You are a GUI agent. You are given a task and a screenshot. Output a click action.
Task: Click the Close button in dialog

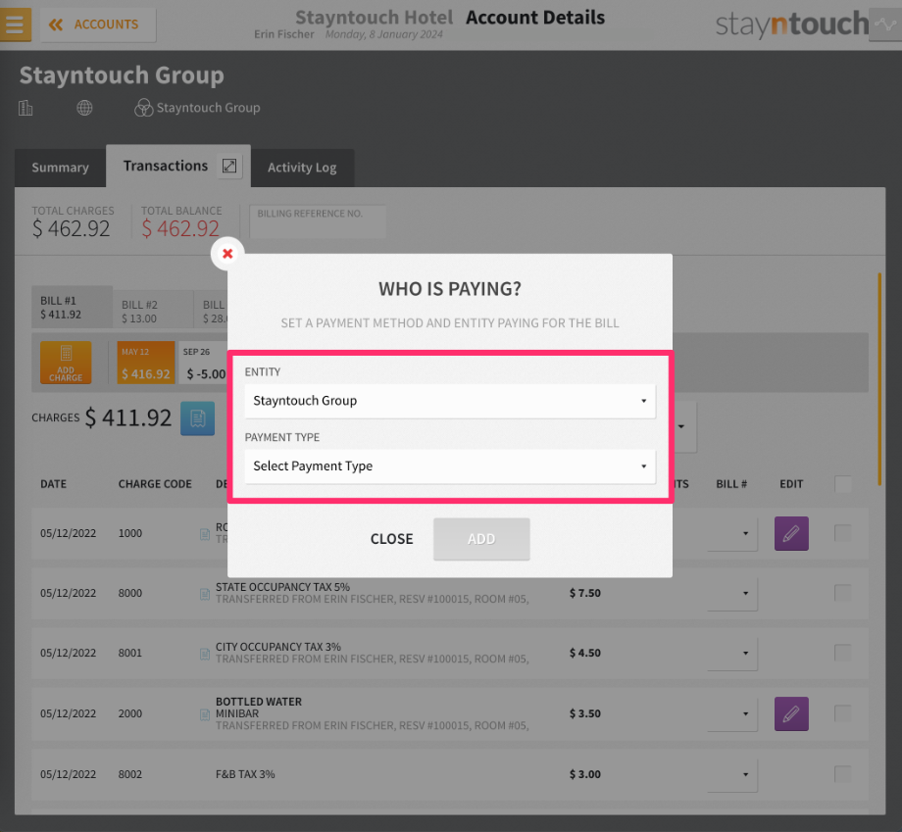pyautogui.click(x=392, y=539)
